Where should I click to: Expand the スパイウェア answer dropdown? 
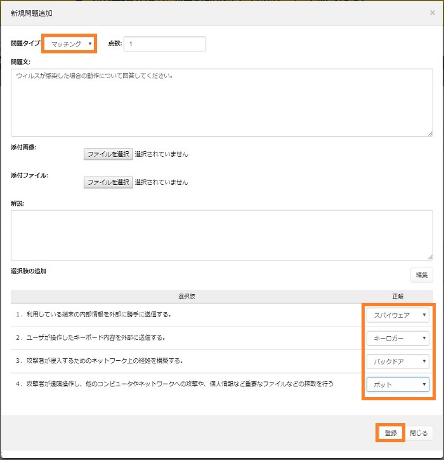398,315
